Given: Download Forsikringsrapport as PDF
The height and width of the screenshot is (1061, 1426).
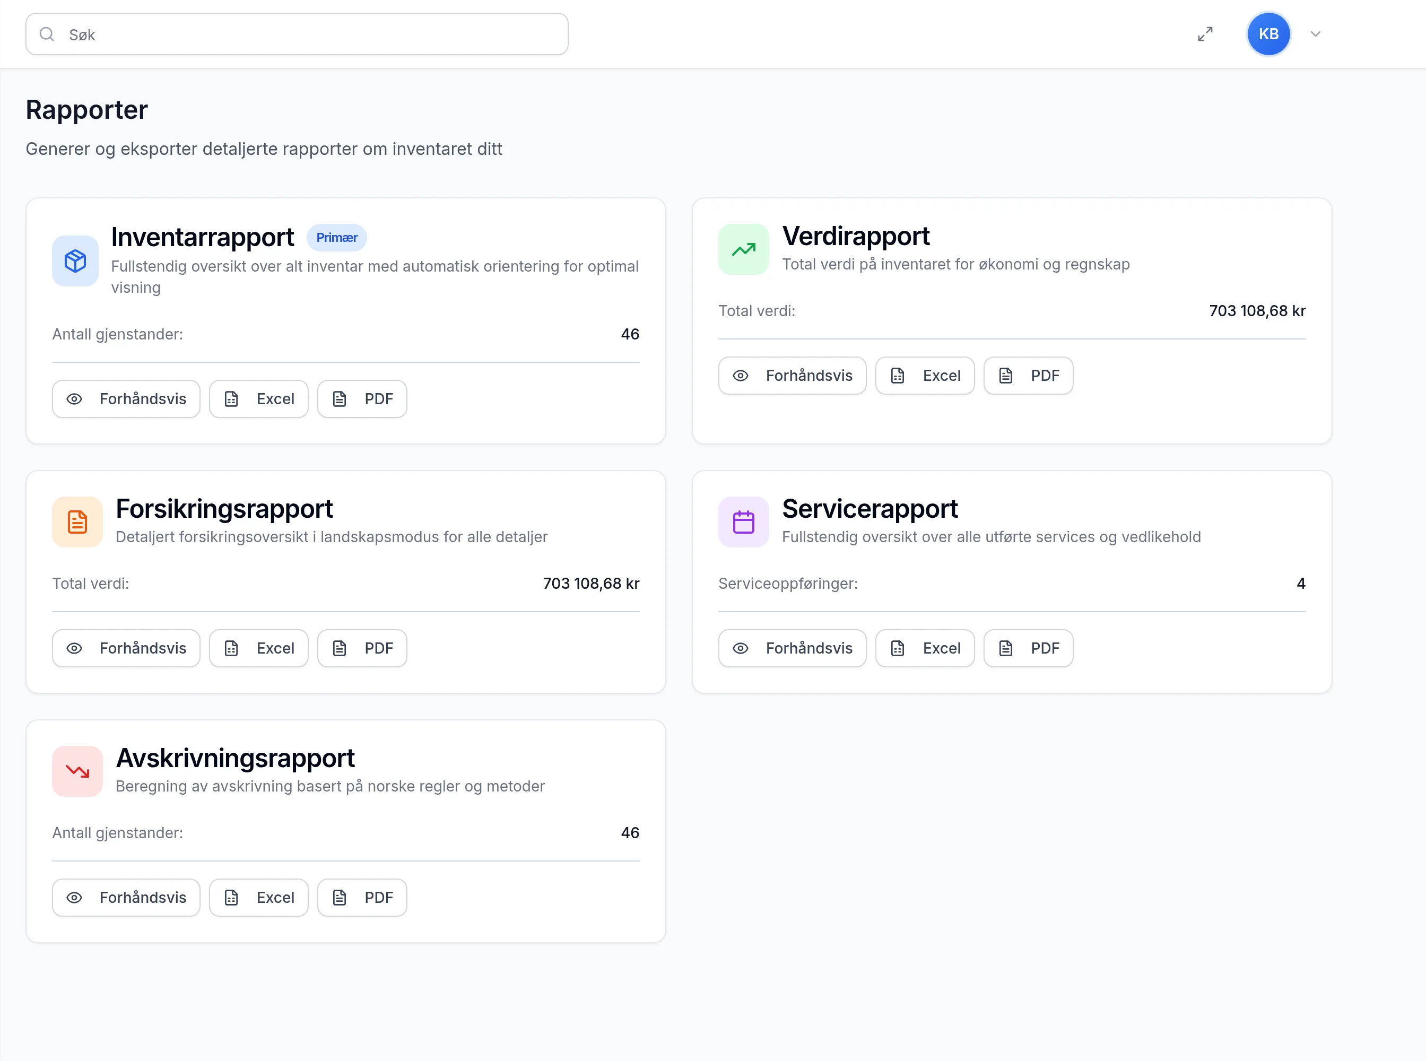Looking at the screenshot, I should (362, 648).
